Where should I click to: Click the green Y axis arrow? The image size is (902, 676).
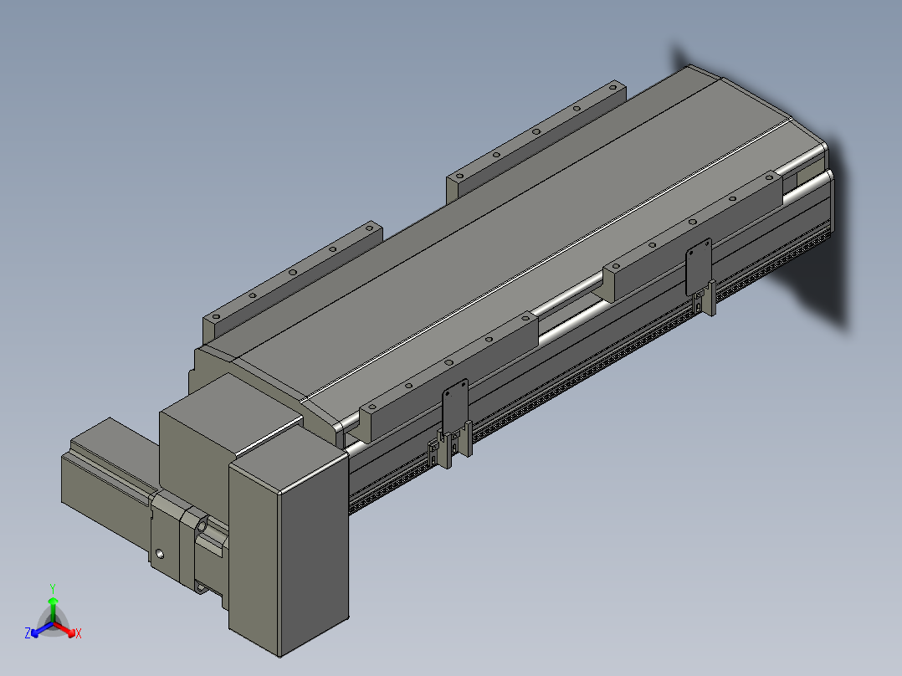coord(53,610)
